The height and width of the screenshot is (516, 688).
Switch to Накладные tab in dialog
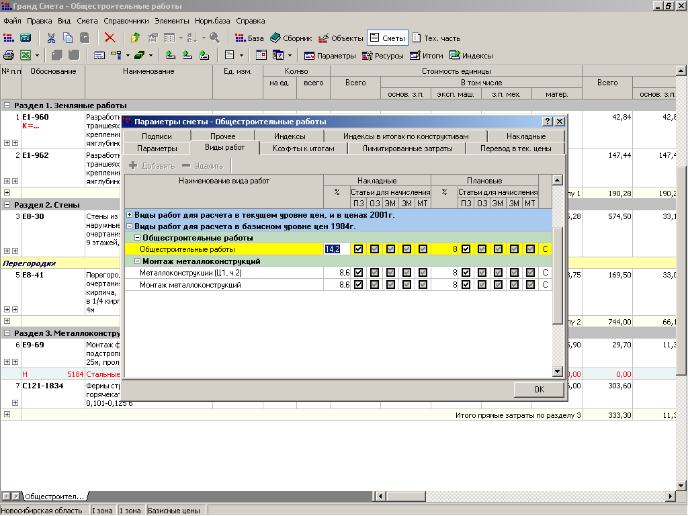coord(525,136)
